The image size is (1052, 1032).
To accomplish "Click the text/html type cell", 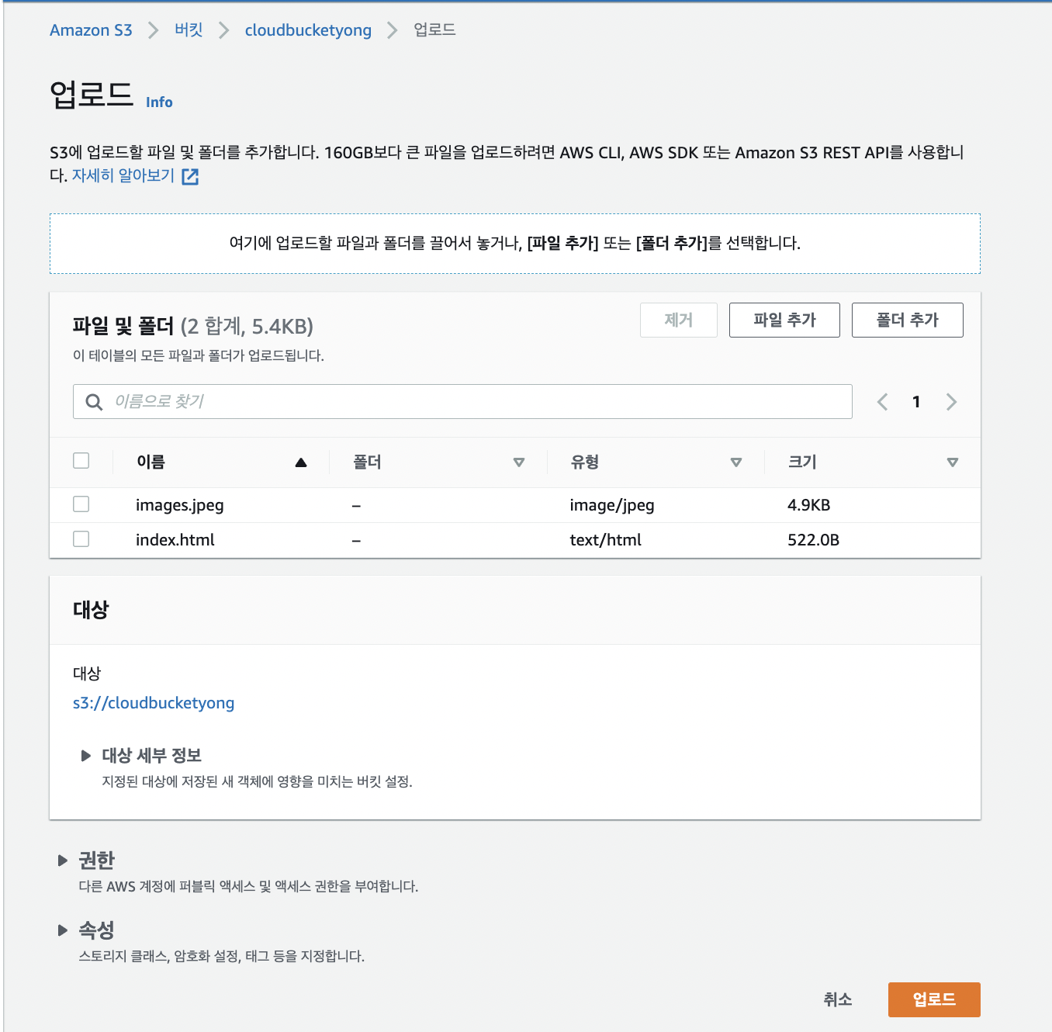I will (606, 540).
